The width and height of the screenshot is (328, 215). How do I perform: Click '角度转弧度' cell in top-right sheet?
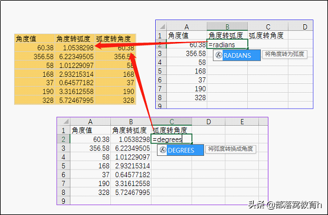[227, 35]
